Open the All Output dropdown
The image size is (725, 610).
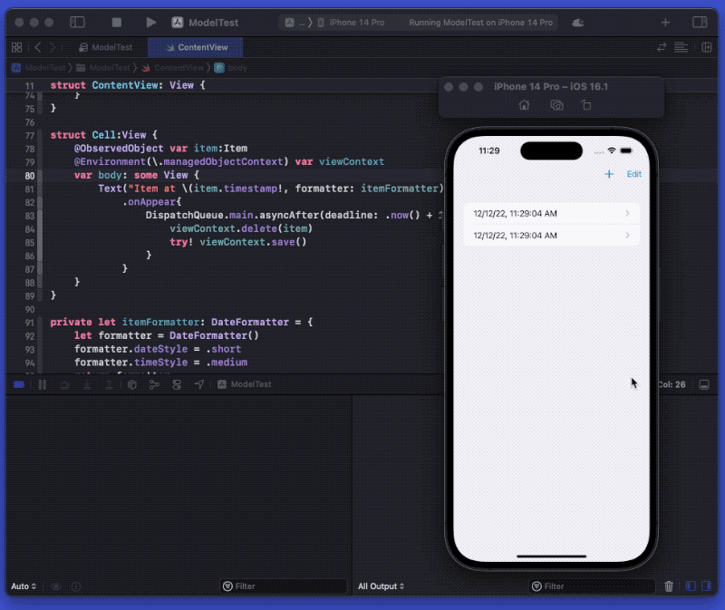click(x=381, y=586)
